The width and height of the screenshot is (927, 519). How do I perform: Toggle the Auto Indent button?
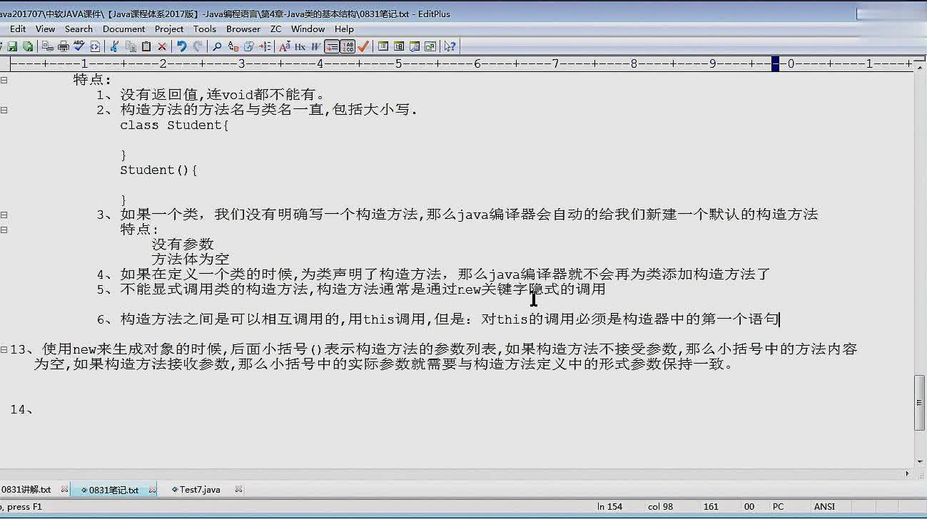tap(332, 46)
